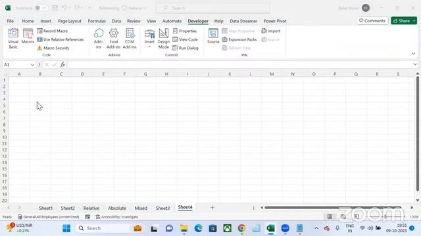Image resolution: width=421 pixels, height=236 pixels.
Task: Open the Macros dialog
Action: [x=28, y=36]
